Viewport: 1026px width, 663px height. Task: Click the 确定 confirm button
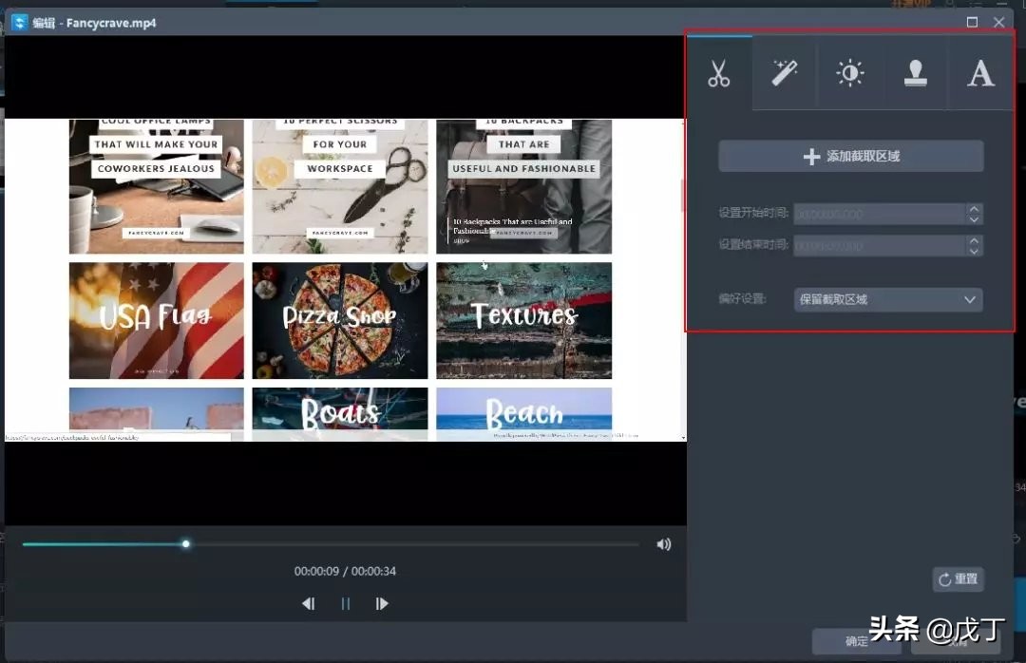click(857, 641)
